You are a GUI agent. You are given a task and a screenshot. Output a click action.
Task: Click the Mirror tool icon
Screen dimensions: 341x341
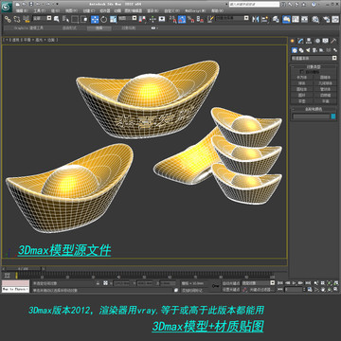pyautogui.click(x=256, y=19)
